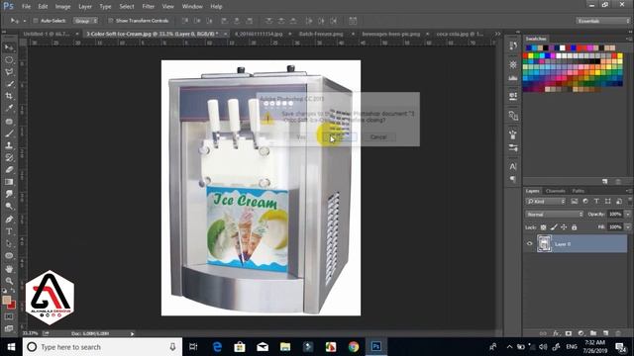Viewport: 634px width, 356px height.
Task: Toggle layer filtering on or off
Action: coord(630,200)
